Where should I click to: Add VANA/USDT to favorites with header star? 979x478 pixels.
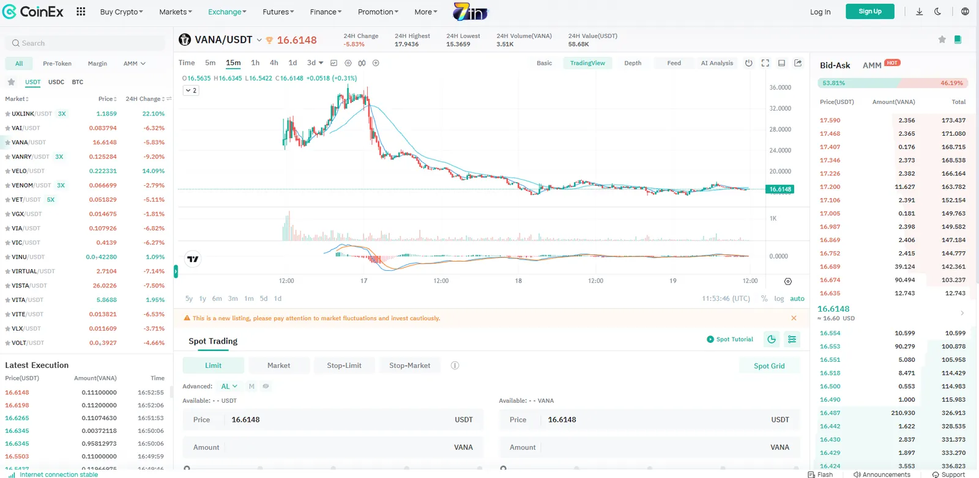click(x=942, y=40)
